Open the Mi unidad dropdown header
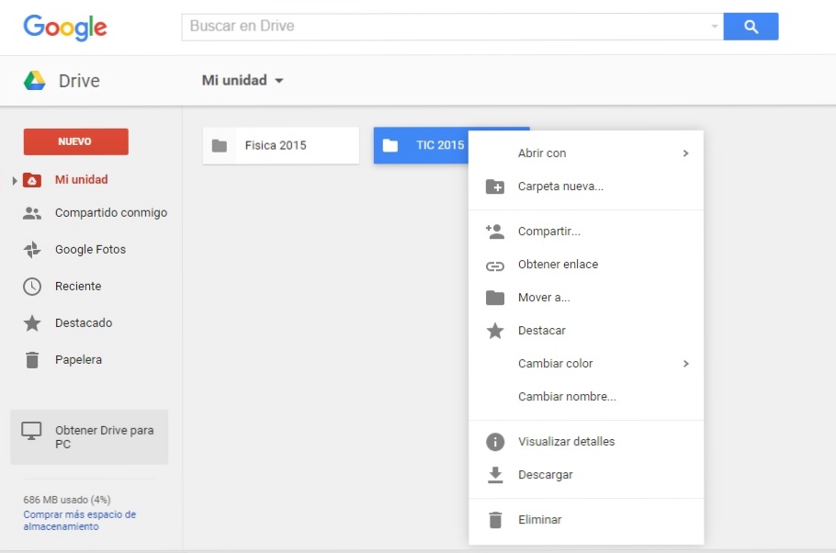 coord(243,81)
